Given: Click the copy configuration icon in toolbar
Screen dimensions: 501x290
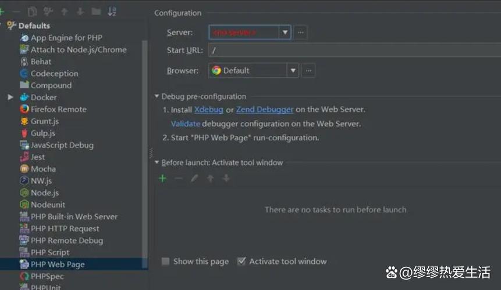Looking at the screenshot, I should click(x=33, y=11).
